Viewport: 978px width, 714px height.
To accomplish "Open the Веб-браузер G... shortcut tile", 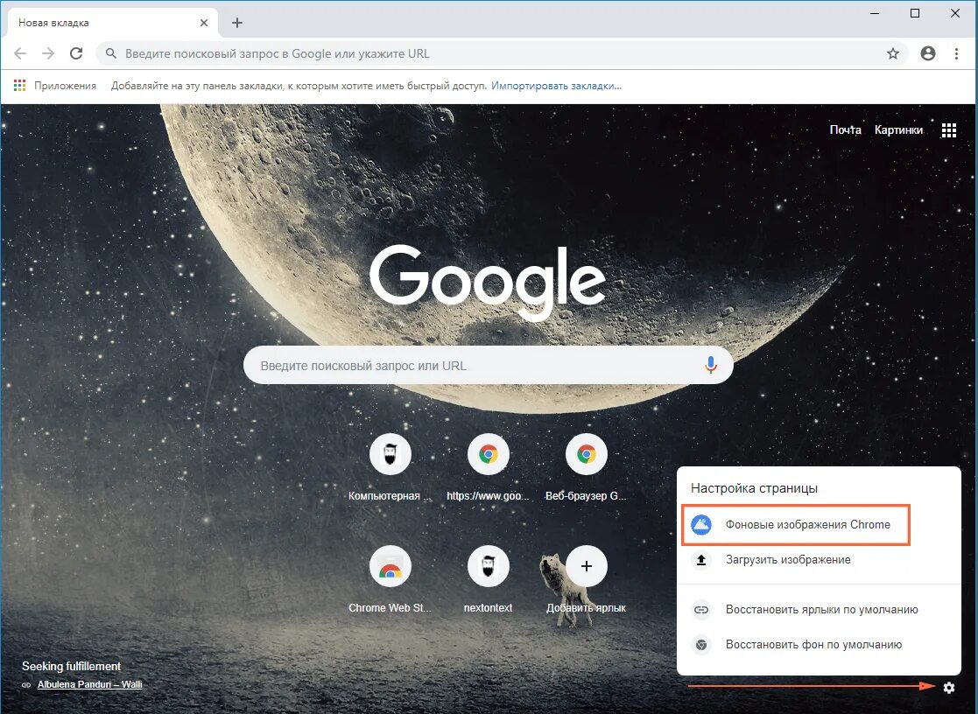I will [x=586, y=467].
